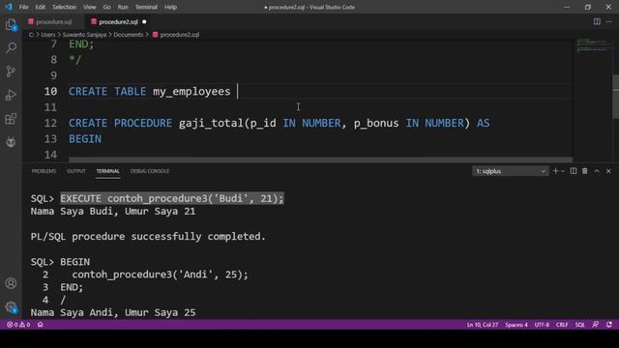Open Manage gear settings icon
This screenshot has width=619, height=348.
[x=11, y=307]
